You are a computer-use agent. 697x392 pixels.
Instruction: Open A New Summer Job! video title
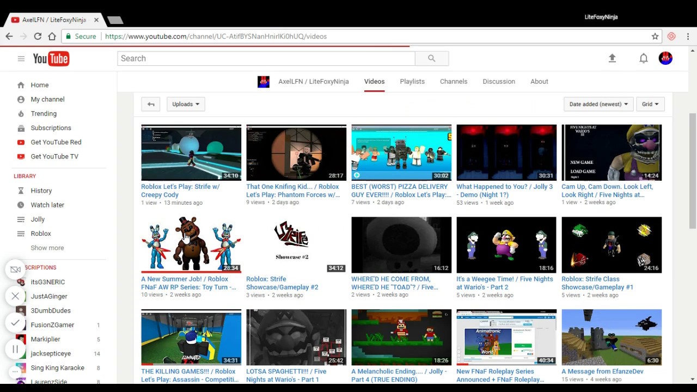coord(188,283)
